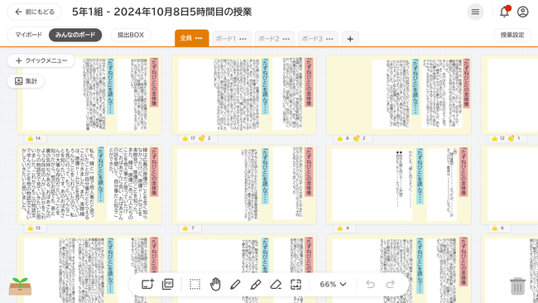Click the trash bin icon

pyautogui.click(x=517, y=286)
